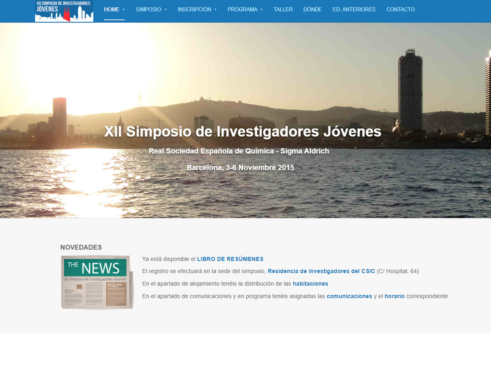Click the Barcelona, 3-6 Noviembre 2015 date text
Viewport: 491px width, 368px height.
click(240, 167)
